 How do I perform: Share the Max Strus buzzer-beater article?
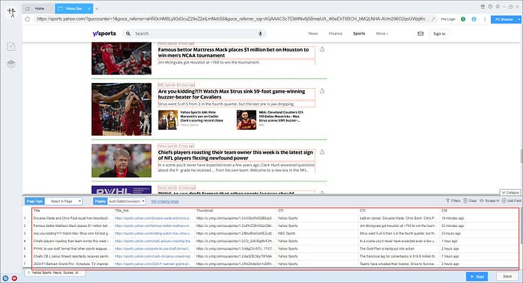coord(322,90)
